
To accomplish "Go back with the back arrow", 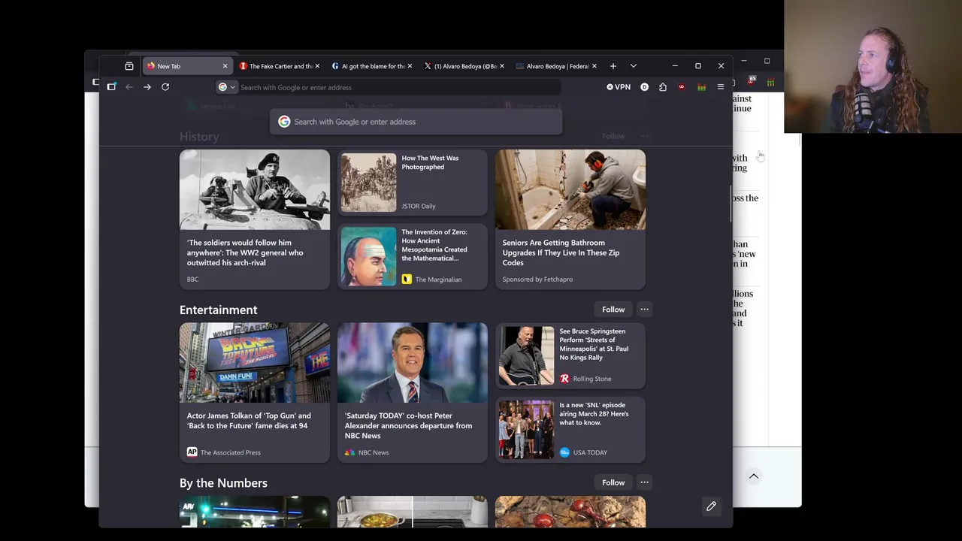I will click(129, 87).
